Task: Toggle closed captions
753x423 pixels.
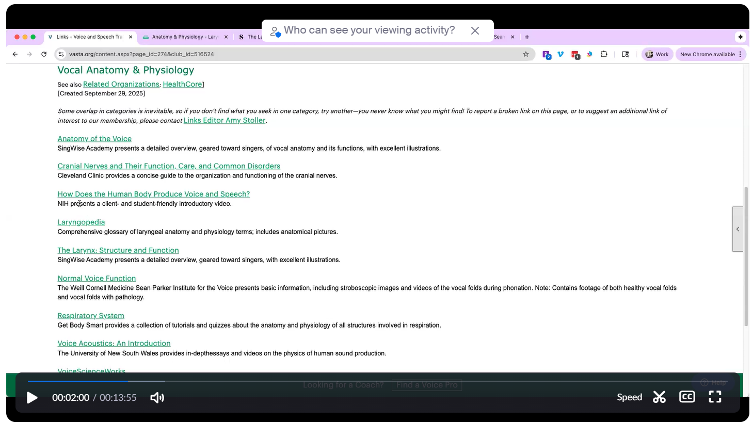Action: 686,397
